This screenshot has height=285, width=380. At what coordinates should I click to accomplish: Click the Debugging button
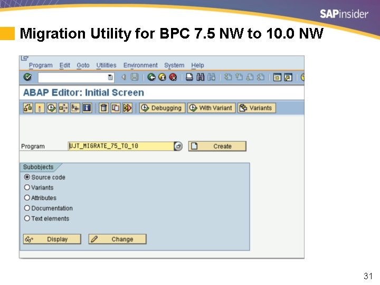[162, 108]
